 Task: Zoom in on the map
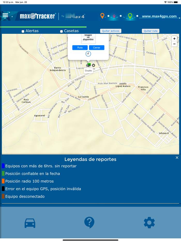click(174, 39)
